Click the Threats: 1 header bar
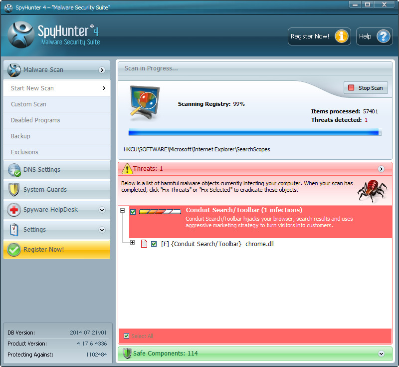This screenshot has width=399, height=367. [x=255, y=169]
